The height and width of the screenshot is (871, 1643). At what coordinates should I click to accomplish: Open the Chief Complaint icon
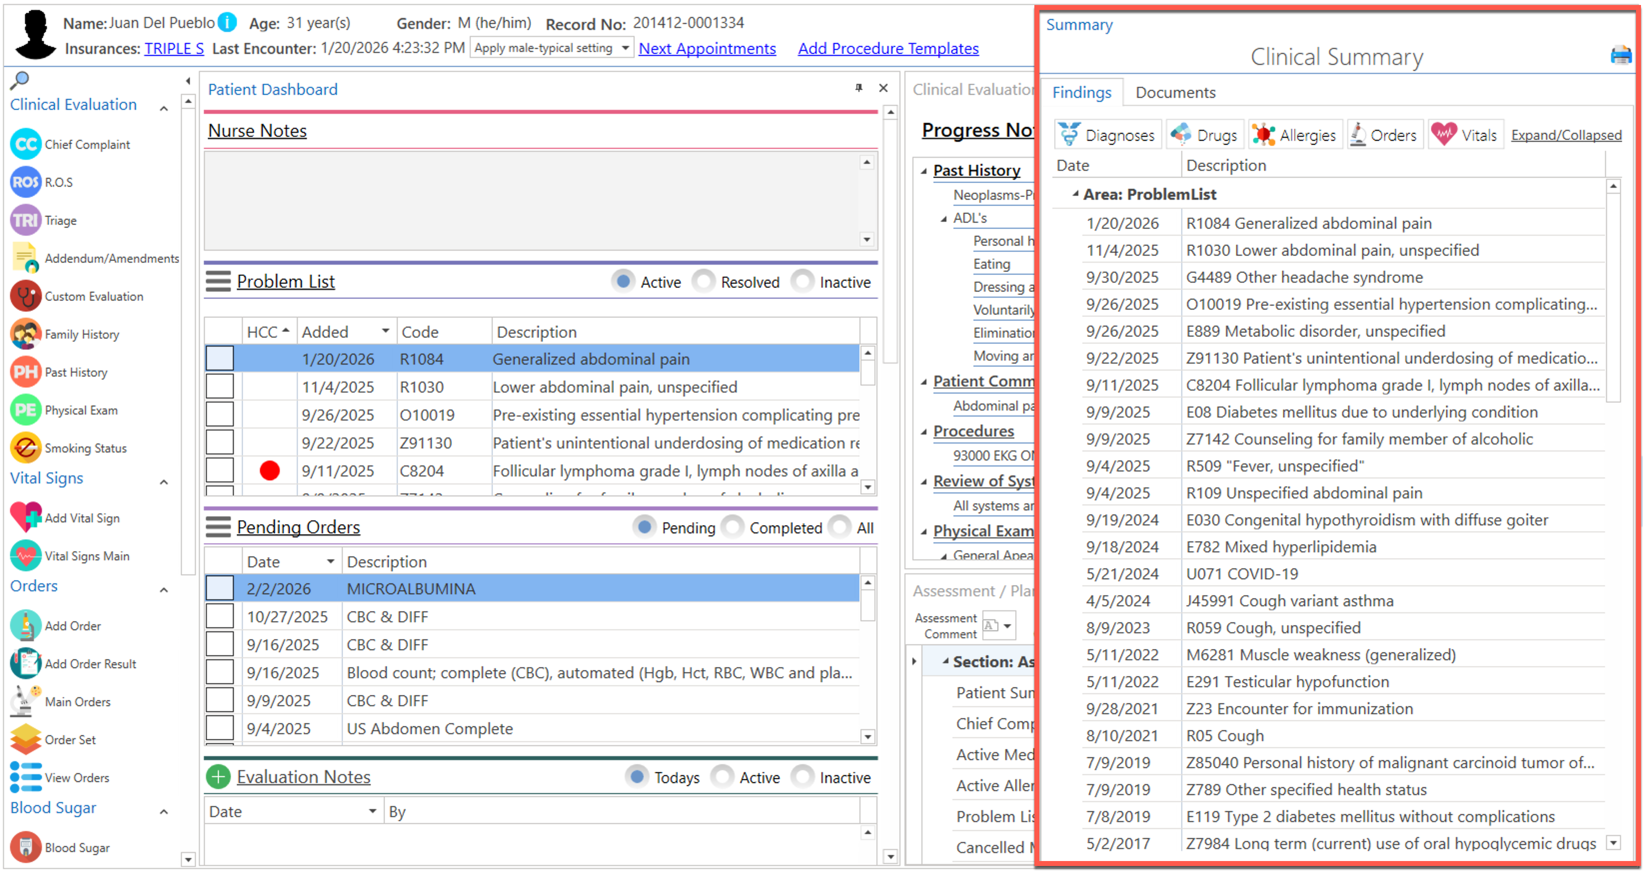click(25, 144)
